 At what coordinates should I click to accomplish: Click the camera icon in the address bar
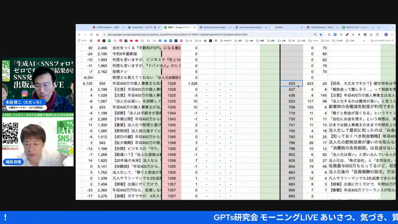pos(371,35)
